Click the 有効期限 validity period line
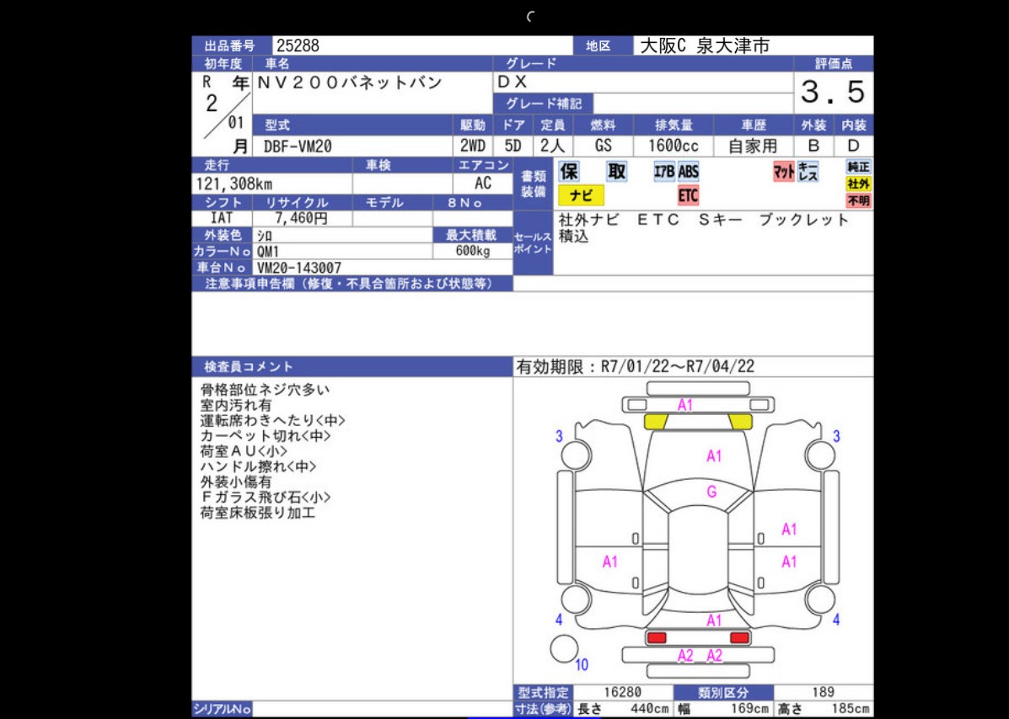 635,367
